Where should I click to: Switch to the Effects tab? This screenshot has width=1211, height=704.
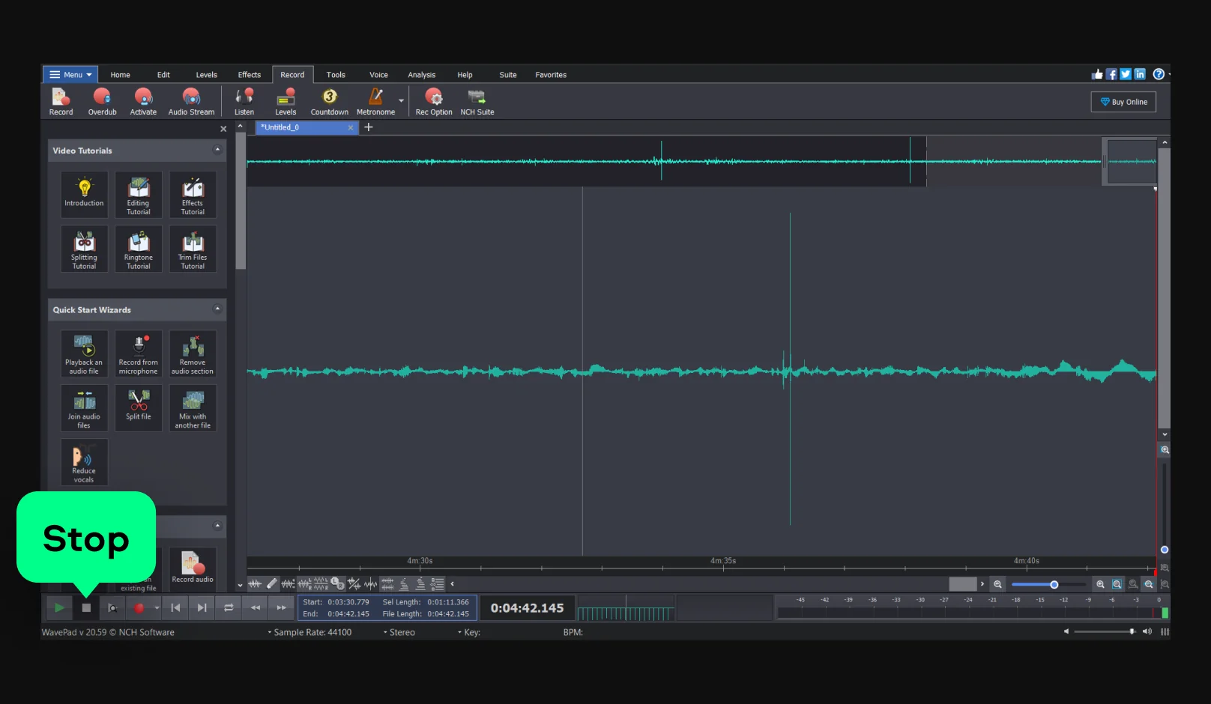(250, 75)
